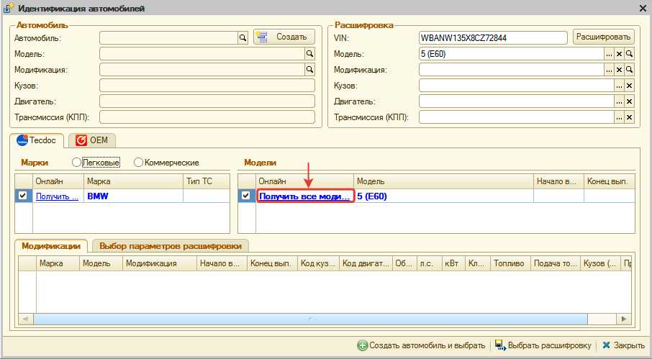Clear the Модель 5 (E60) value with X
Image resolution: width=652 pixels, height=359 pixels.
point(619,54)
